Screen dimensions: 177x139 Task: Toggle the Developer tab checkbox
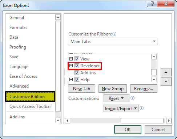(77, 66)
